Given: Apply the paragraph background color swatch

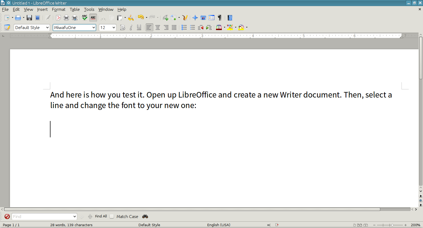Looking at the screenshot, I should [x=241, y=27].
